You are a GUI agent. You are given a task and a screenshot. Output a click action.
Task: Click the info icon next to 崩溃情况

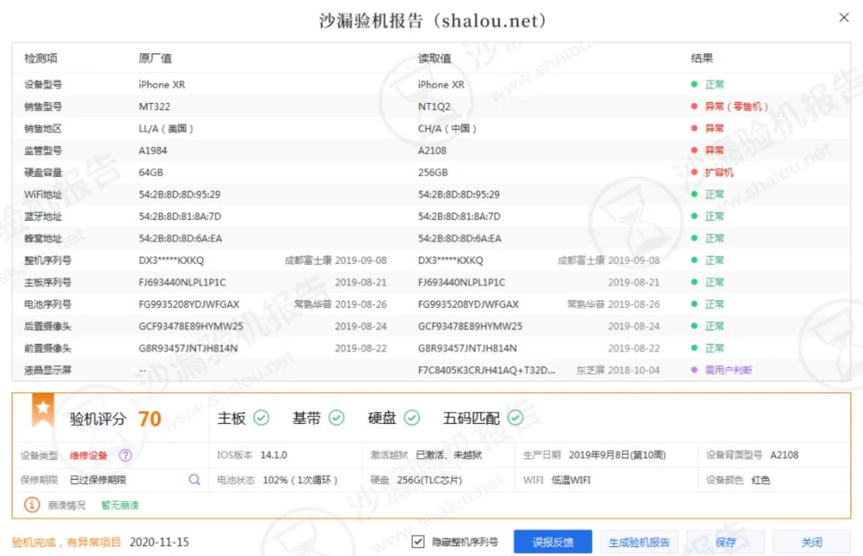click(33, 505)
